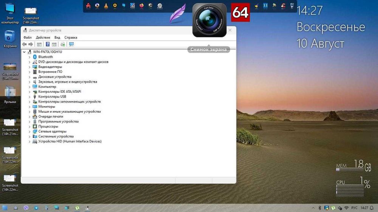378x212 pixels.
Task: Expand the Мониторы category
Action: pyautogui.click(x=29, y=107)
